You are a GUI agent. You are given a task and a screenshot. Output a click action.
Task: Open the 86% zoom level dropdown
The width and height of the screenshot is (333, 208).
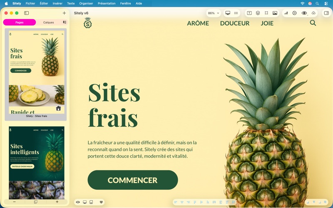(x=213, y=13)
